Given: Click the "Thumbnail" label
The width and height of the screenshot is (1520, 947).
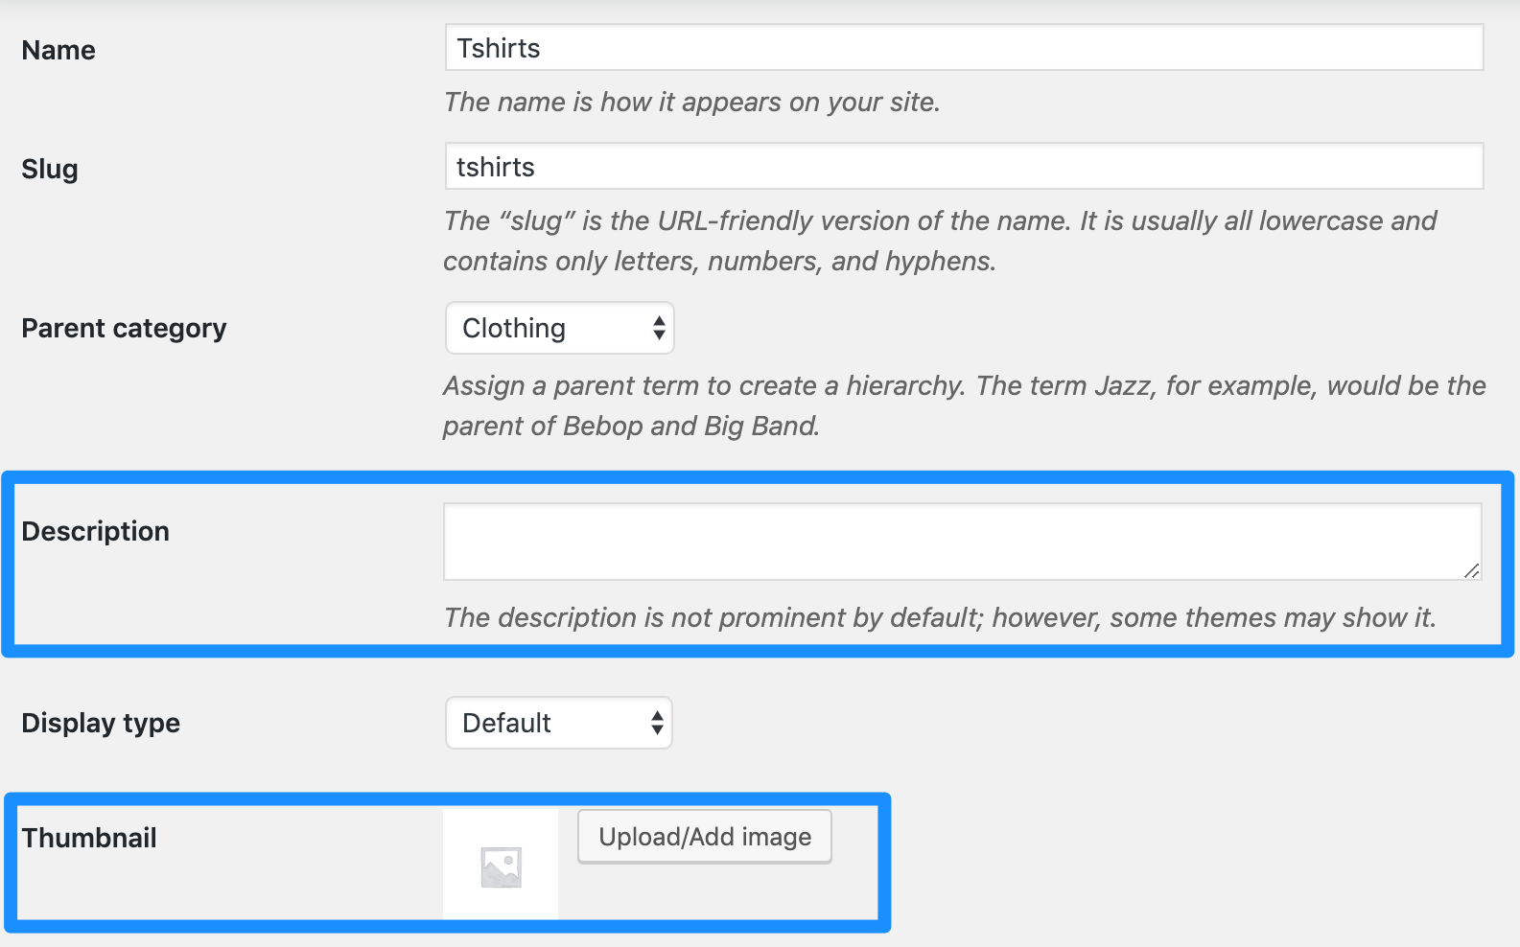Looking at the screenshot, I should tap(89, 839).
